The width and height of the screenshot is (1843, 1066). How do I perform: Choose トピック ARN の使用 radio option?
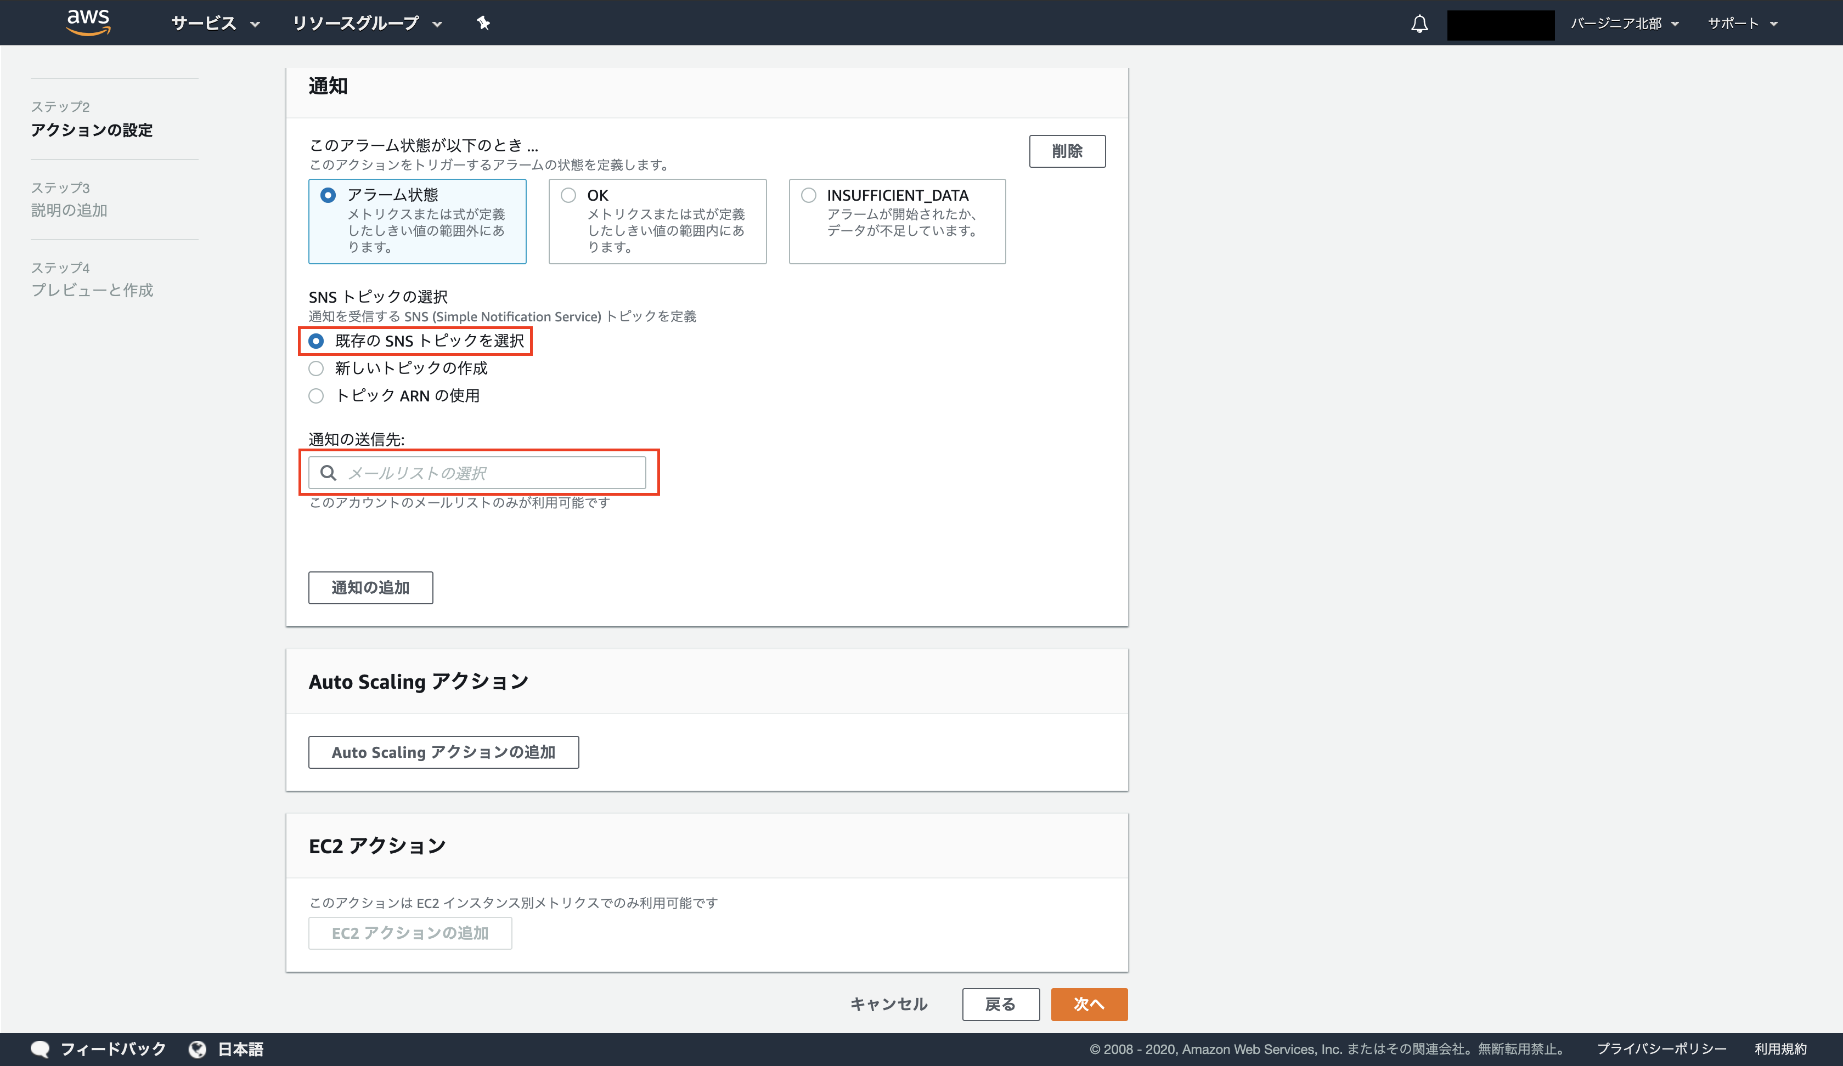[316, 396]
